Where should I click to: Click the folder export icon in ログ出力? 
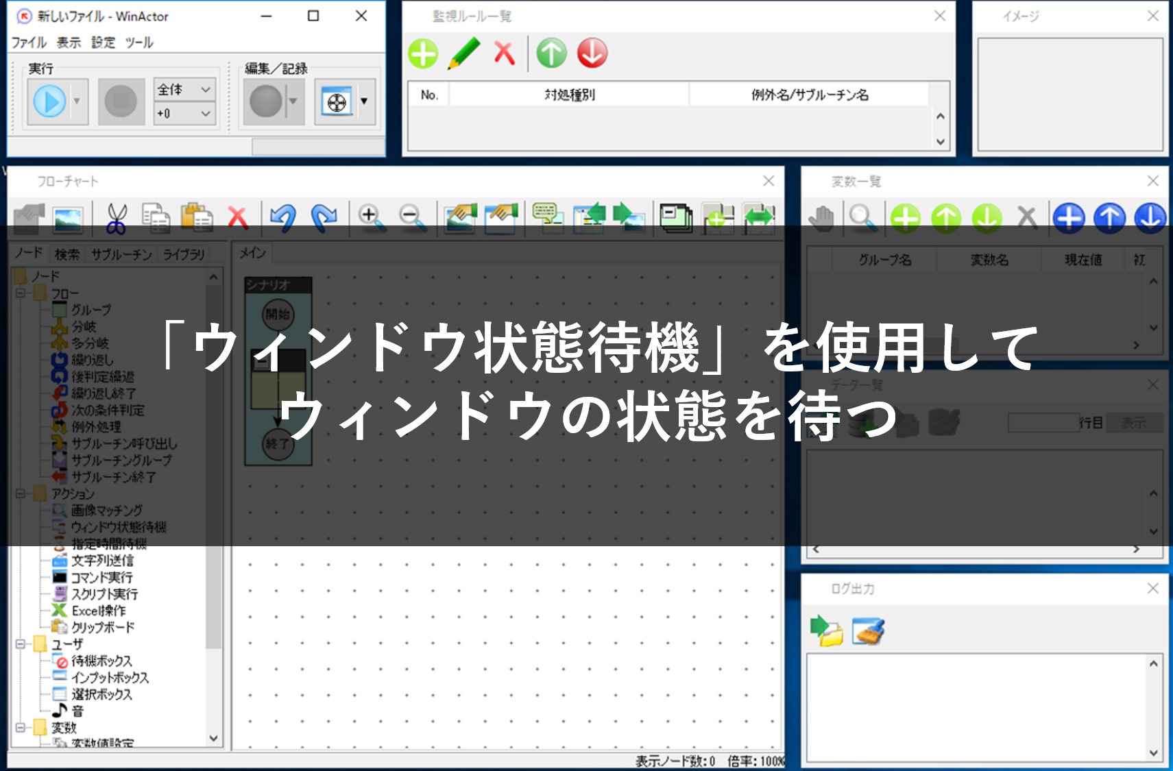point(827,631)
